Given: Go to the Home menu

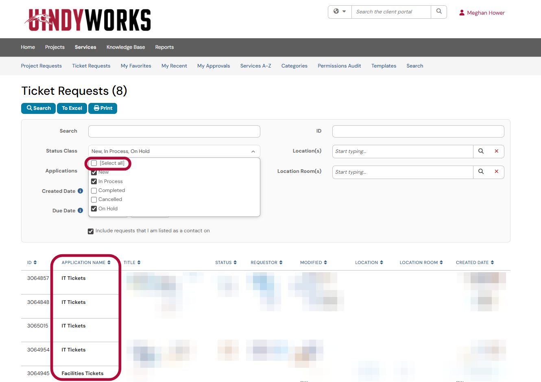Looking at the screenshot, I should pos(28,47).
